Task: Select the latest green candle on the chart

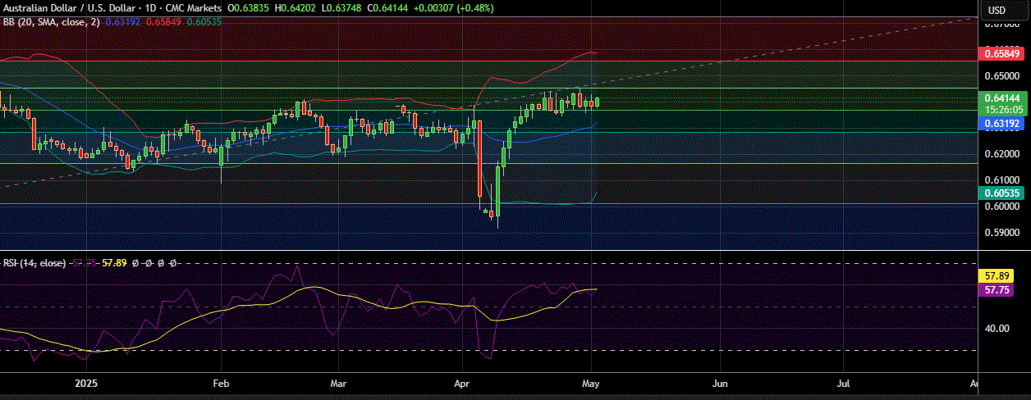Action: tap(598, 102)
